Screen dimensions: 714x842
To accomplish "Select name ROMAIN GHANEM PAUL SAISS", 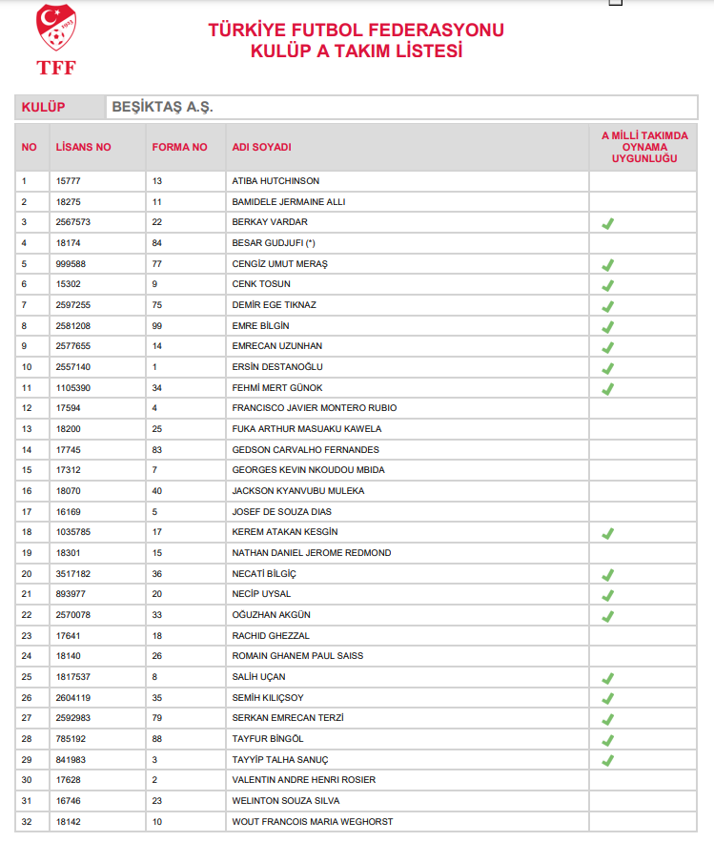I will (x=297, y=656).
